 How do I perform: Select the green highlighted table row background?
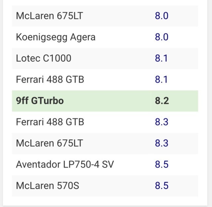coord(109,101)
